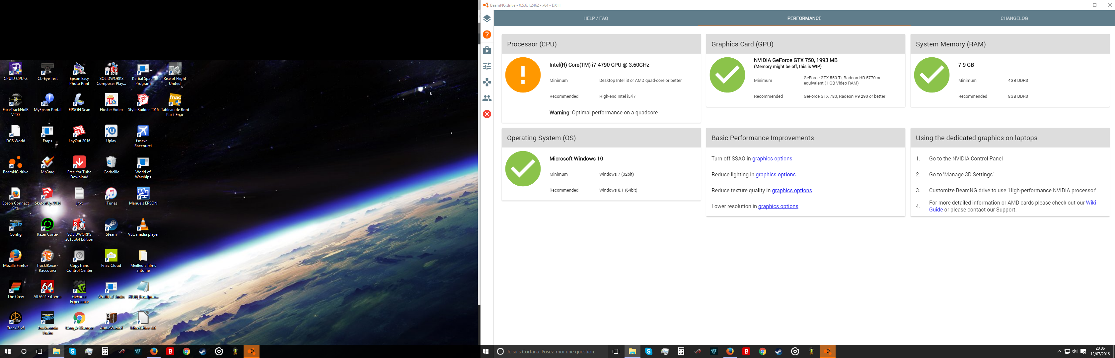Open File Explorer on the left monitor taskbar

pos(56,351)
